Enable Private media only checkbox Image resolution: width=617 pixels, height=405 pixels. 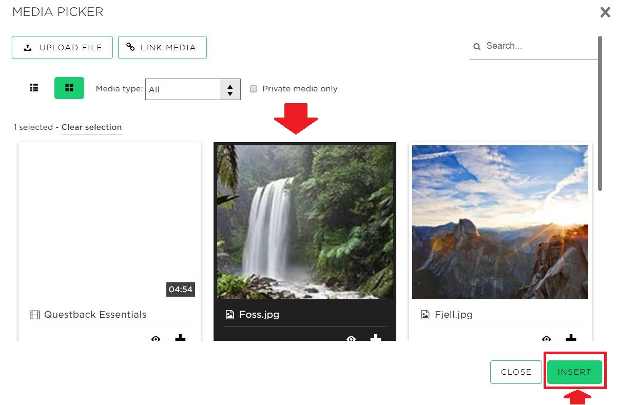pyautogui.click(x=254, y=89)
